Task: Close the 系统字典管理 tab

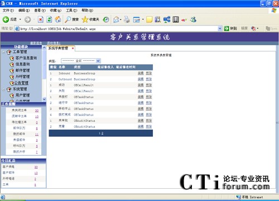Action: (x=73, y=48)
